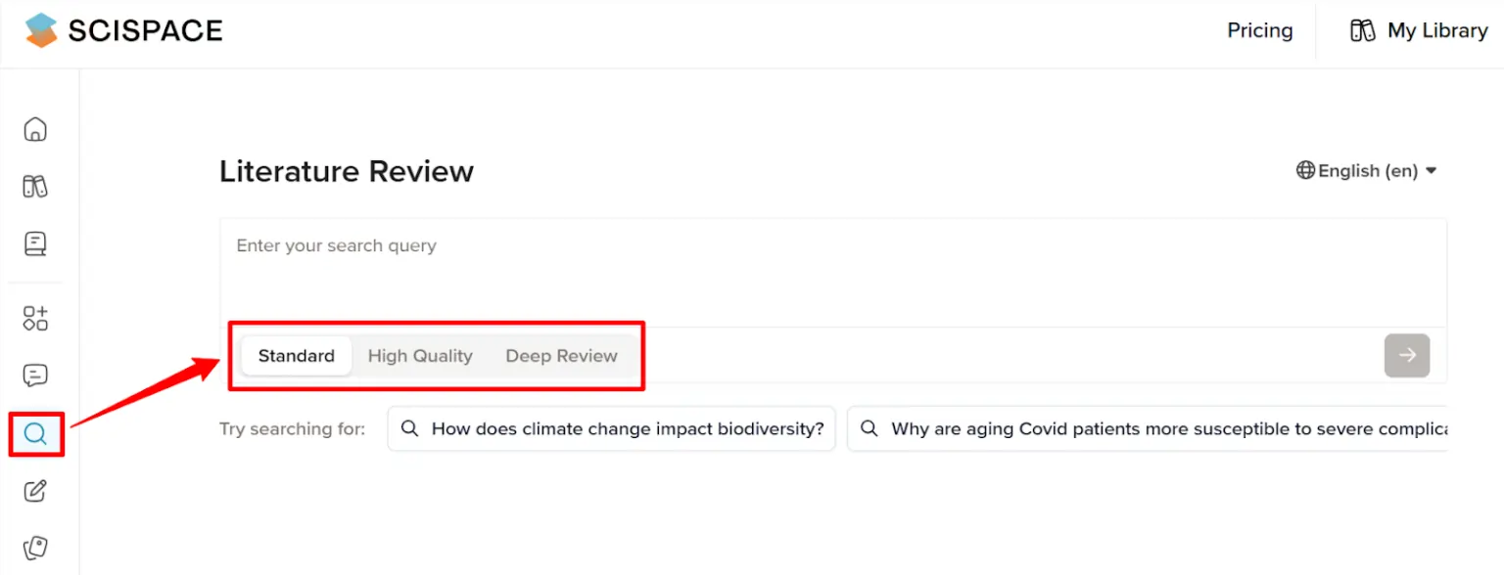Screen dimensions: 1504x575
Task: Select the Standard search mode
Action: 296,355
